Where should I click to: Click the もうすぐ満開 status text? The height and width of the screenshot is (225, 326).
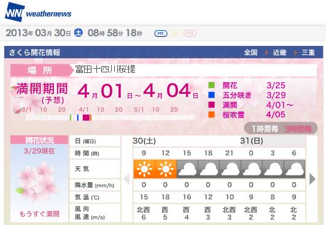[x=39, y=214]
